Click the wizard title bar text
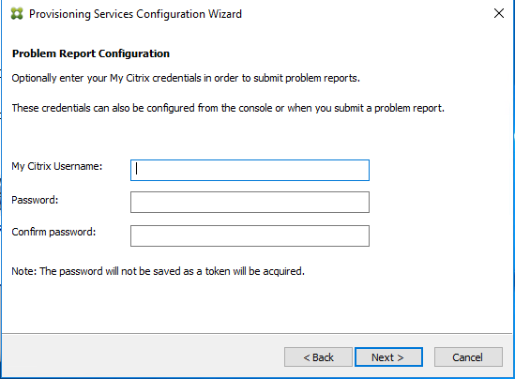Image resolution: width=515 pixels, height=379 pixels. [135, 14]
